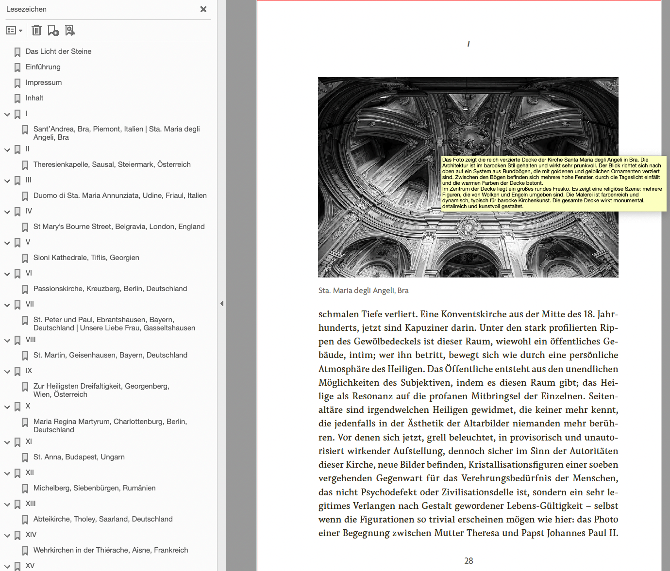Go to Zur Heiligsten Dreifaltigkeit bookmark
The height and width of the screenshot is (571, 670).
[101, 390]
